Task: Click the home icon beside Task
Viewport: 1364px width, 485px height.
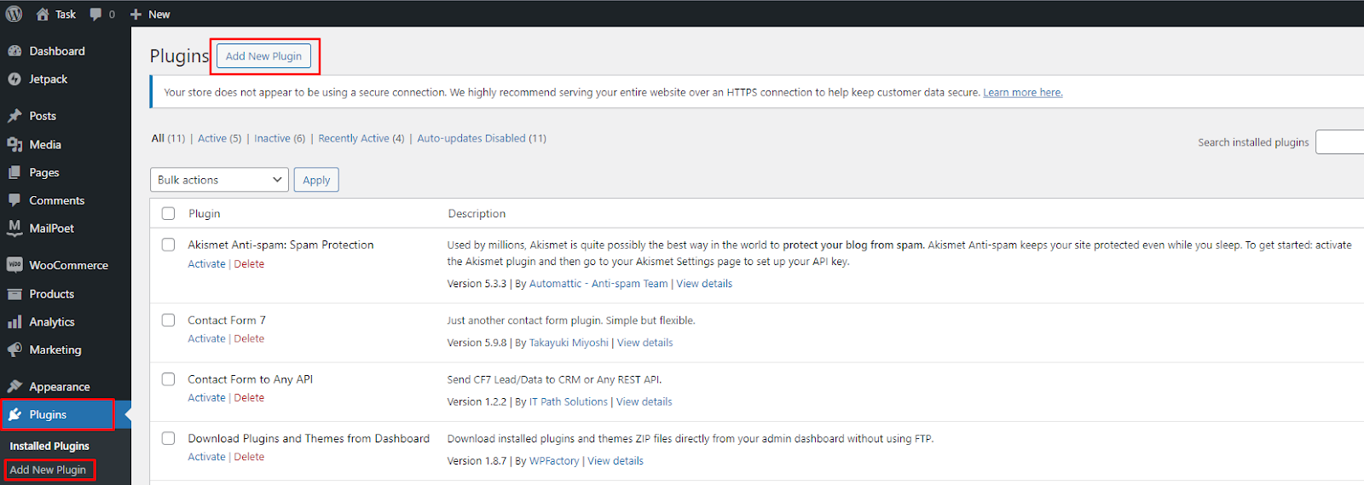Action: pos(43,14)
